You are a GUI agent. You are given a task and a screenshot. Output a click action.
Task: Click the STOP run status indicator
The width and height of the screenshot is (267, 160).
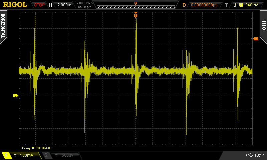coord(39,5)
